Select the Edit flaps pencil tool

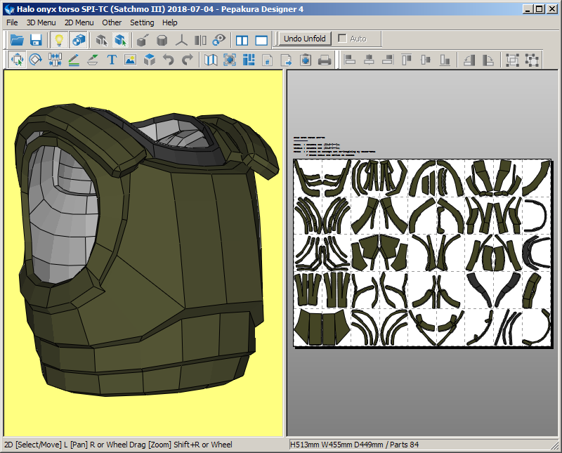pyautogui.click(x=74, y=60)
